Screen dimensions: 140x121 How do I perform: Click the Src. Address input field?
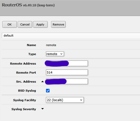click(x=67, y=81)
